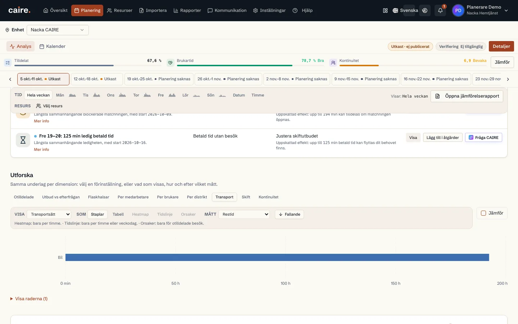
Task: Open the Transportsätt VISA dropdown
Action: [49, 214]
